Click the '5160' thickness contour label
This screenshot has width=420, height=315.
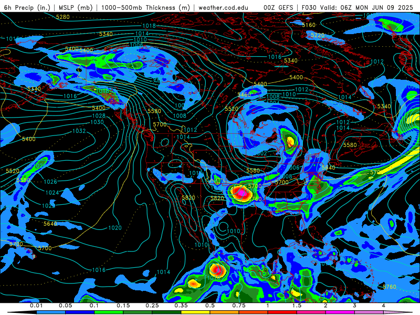tap(309, 25)
